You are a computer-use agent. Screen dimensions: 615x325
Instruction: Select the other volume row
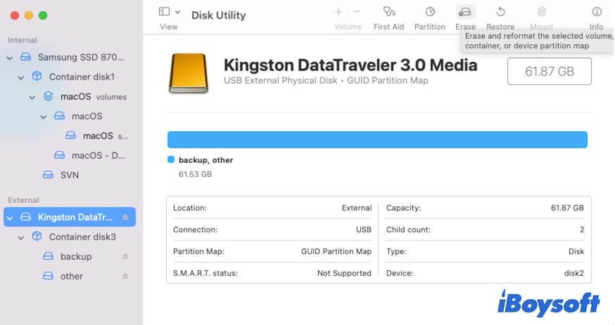coord(70,276)
